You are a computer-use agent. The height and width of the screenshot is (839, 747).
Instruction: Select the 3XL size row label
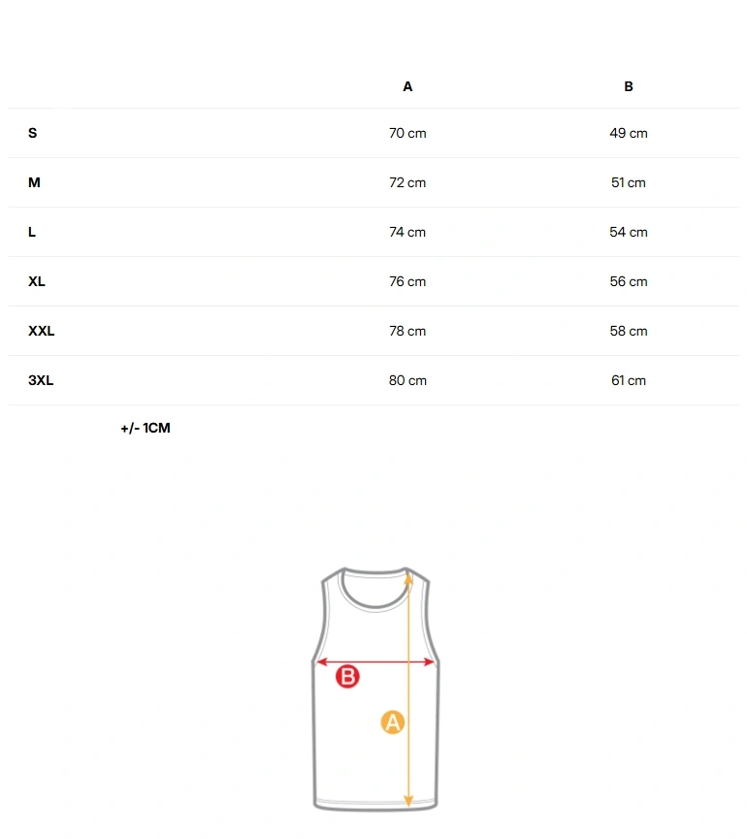pos(41,380)
